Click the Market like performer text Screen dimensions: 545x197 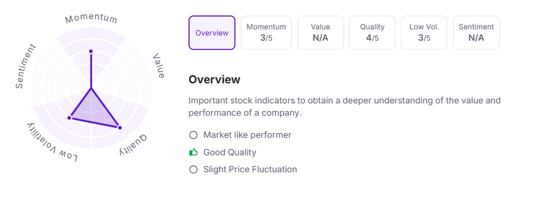pos(247,135)
